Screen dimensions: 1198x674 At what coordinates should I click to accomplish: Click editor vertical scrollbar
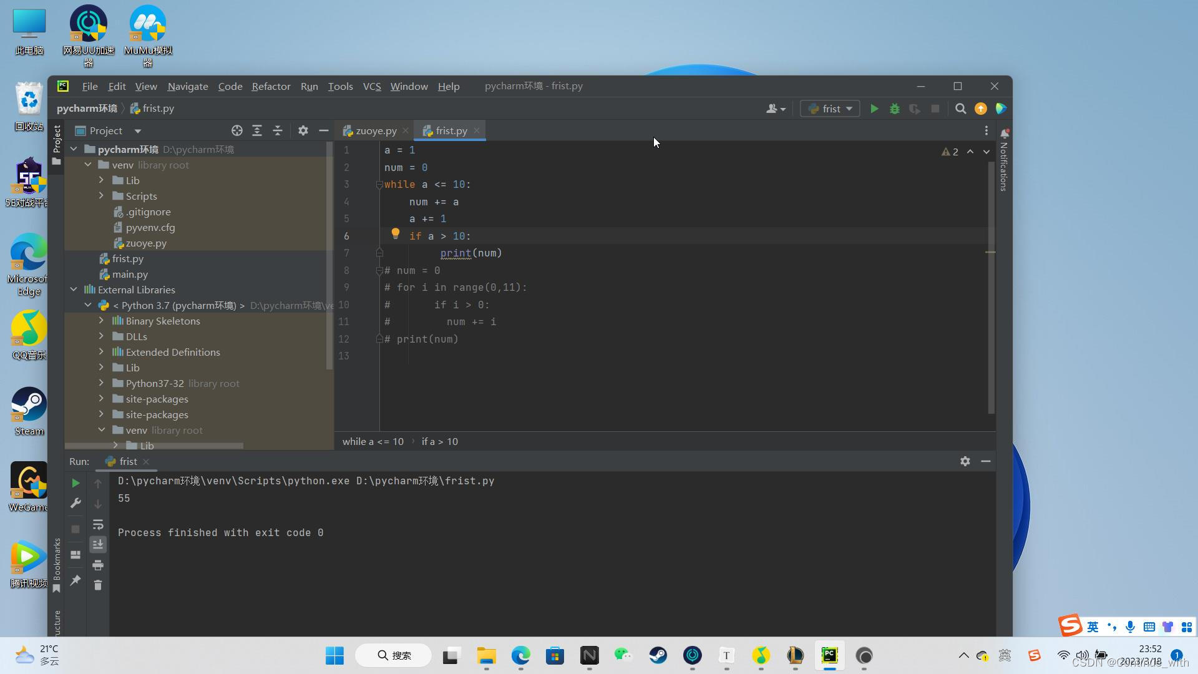[991, 287]
